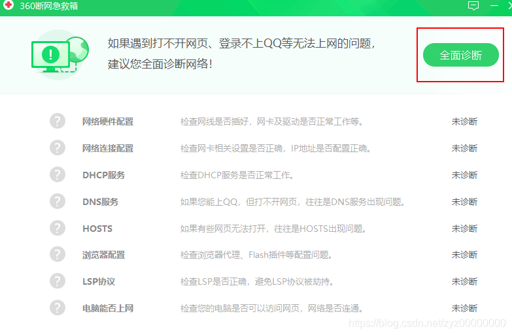
Task: Click question mark icon beside 浏览器配置
Action: point(58,255)
